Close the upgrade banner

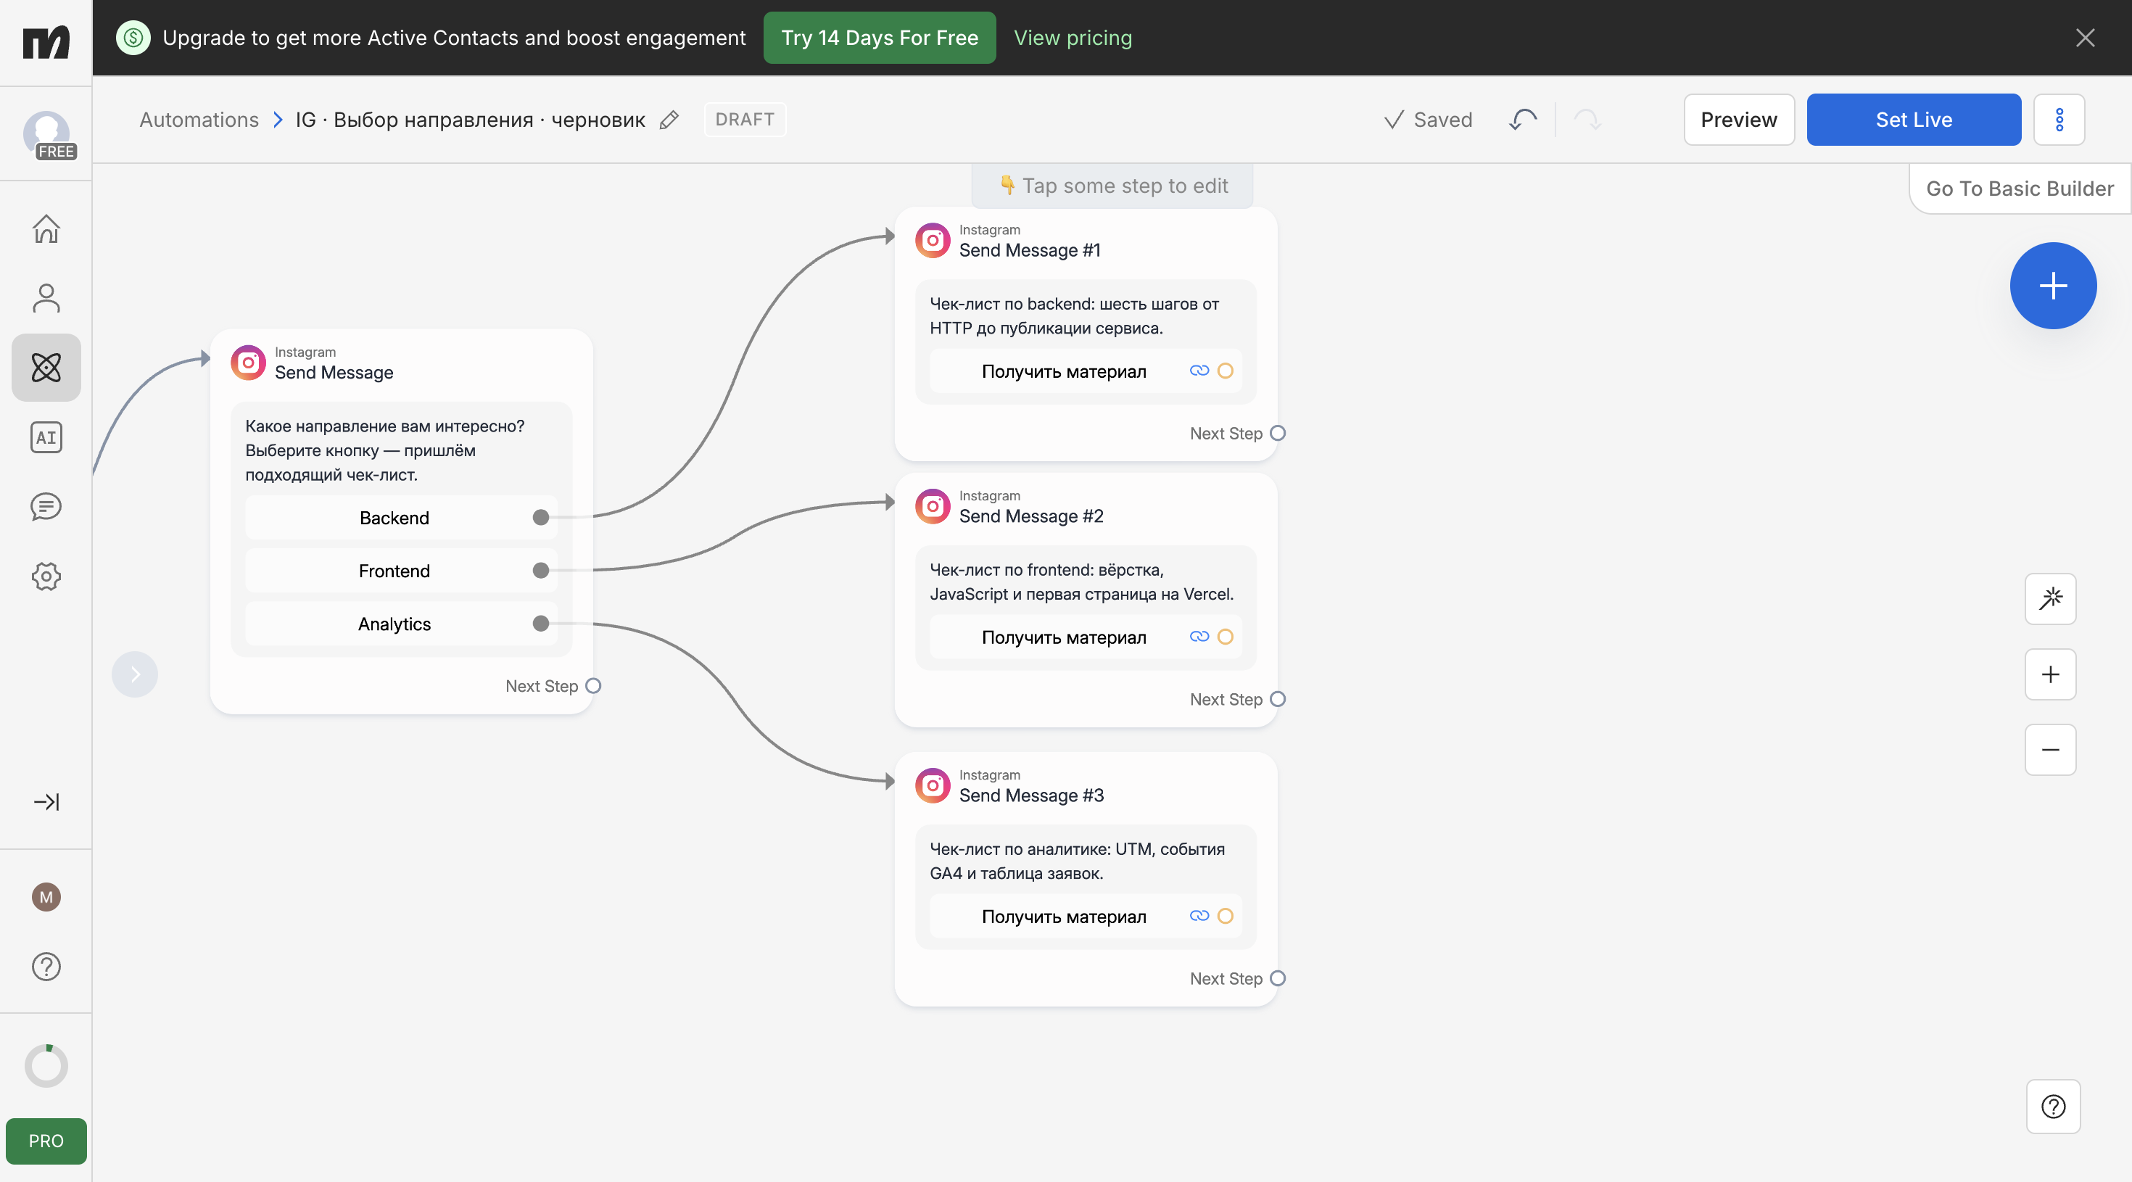pyautogui.click(x=2085, y=38)
